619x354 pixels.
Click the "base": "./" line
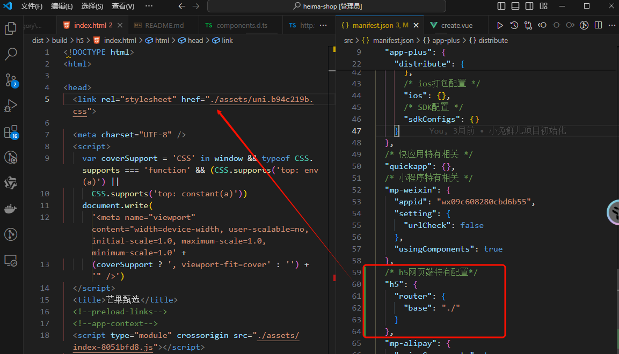pos(432,308)
